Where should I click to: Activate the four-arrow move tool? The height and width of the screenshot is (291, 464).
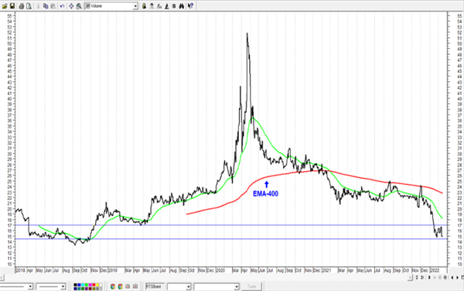point(71,6)
